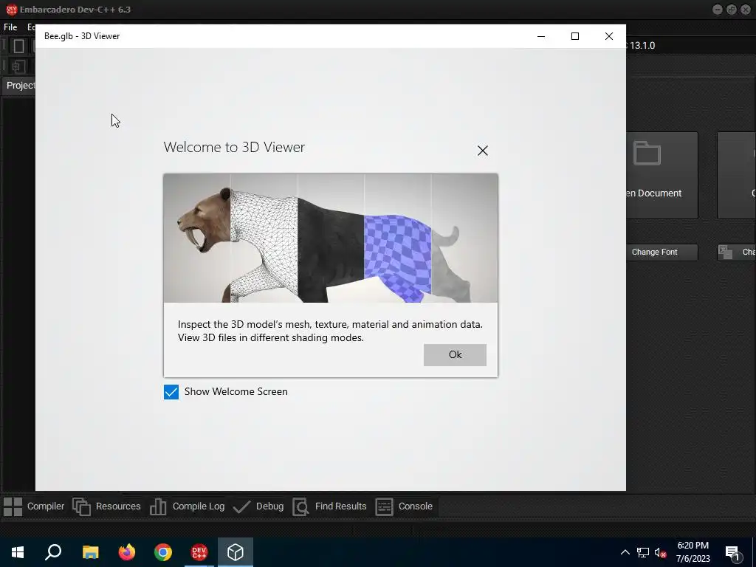Open Find Results tab in Dev-C++
The height and width of the screenshot is (567, 756).
point(330,506)
